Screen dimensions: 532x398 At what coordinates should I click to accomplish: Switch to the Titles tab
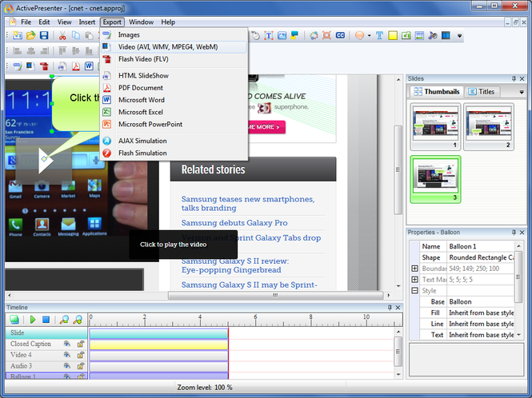point(482,92)
